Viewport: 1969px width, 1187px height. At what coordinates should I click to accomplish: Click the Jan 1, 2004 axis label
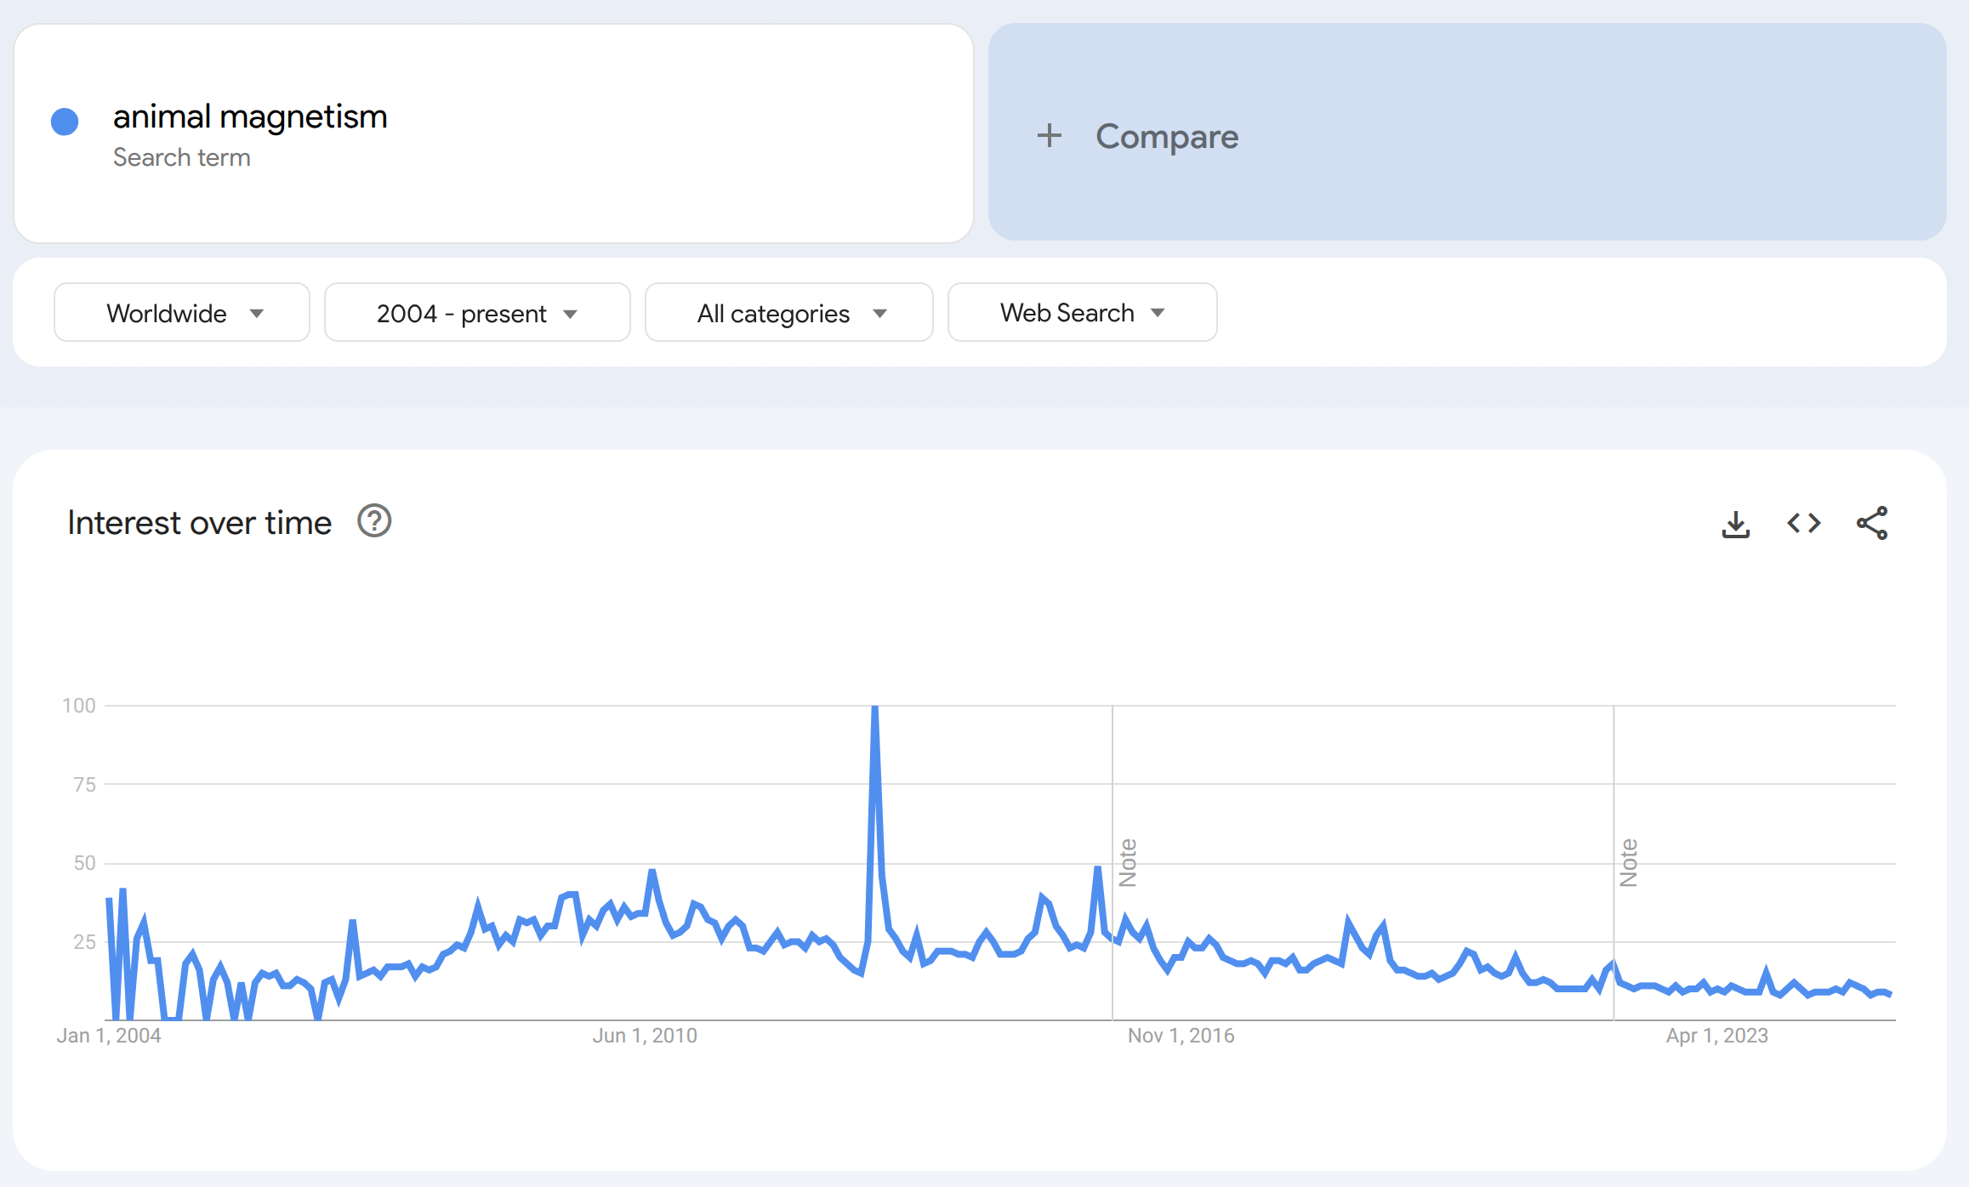[109, 1036]
